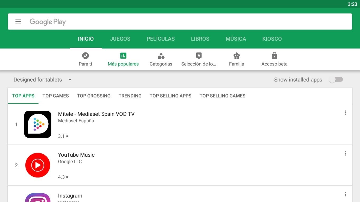Open Instagram app icon

point(38,198)
